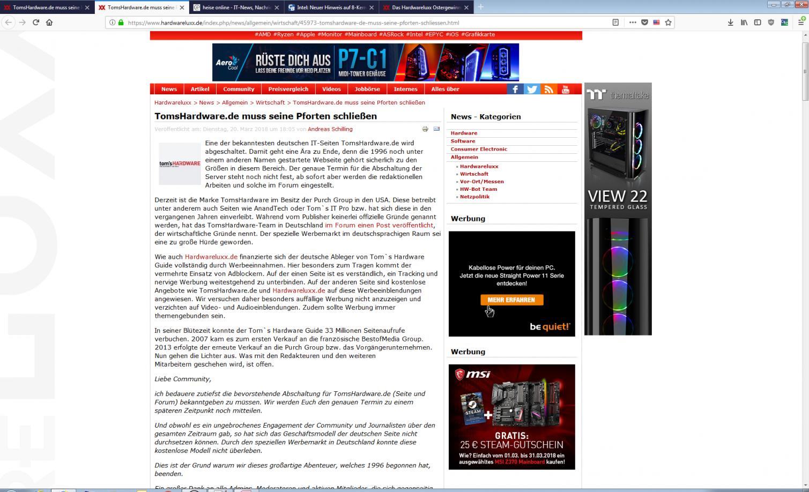Go forward with the forward arrow button
This screenshot has height=492, width=809.
(x=22, y=23)
